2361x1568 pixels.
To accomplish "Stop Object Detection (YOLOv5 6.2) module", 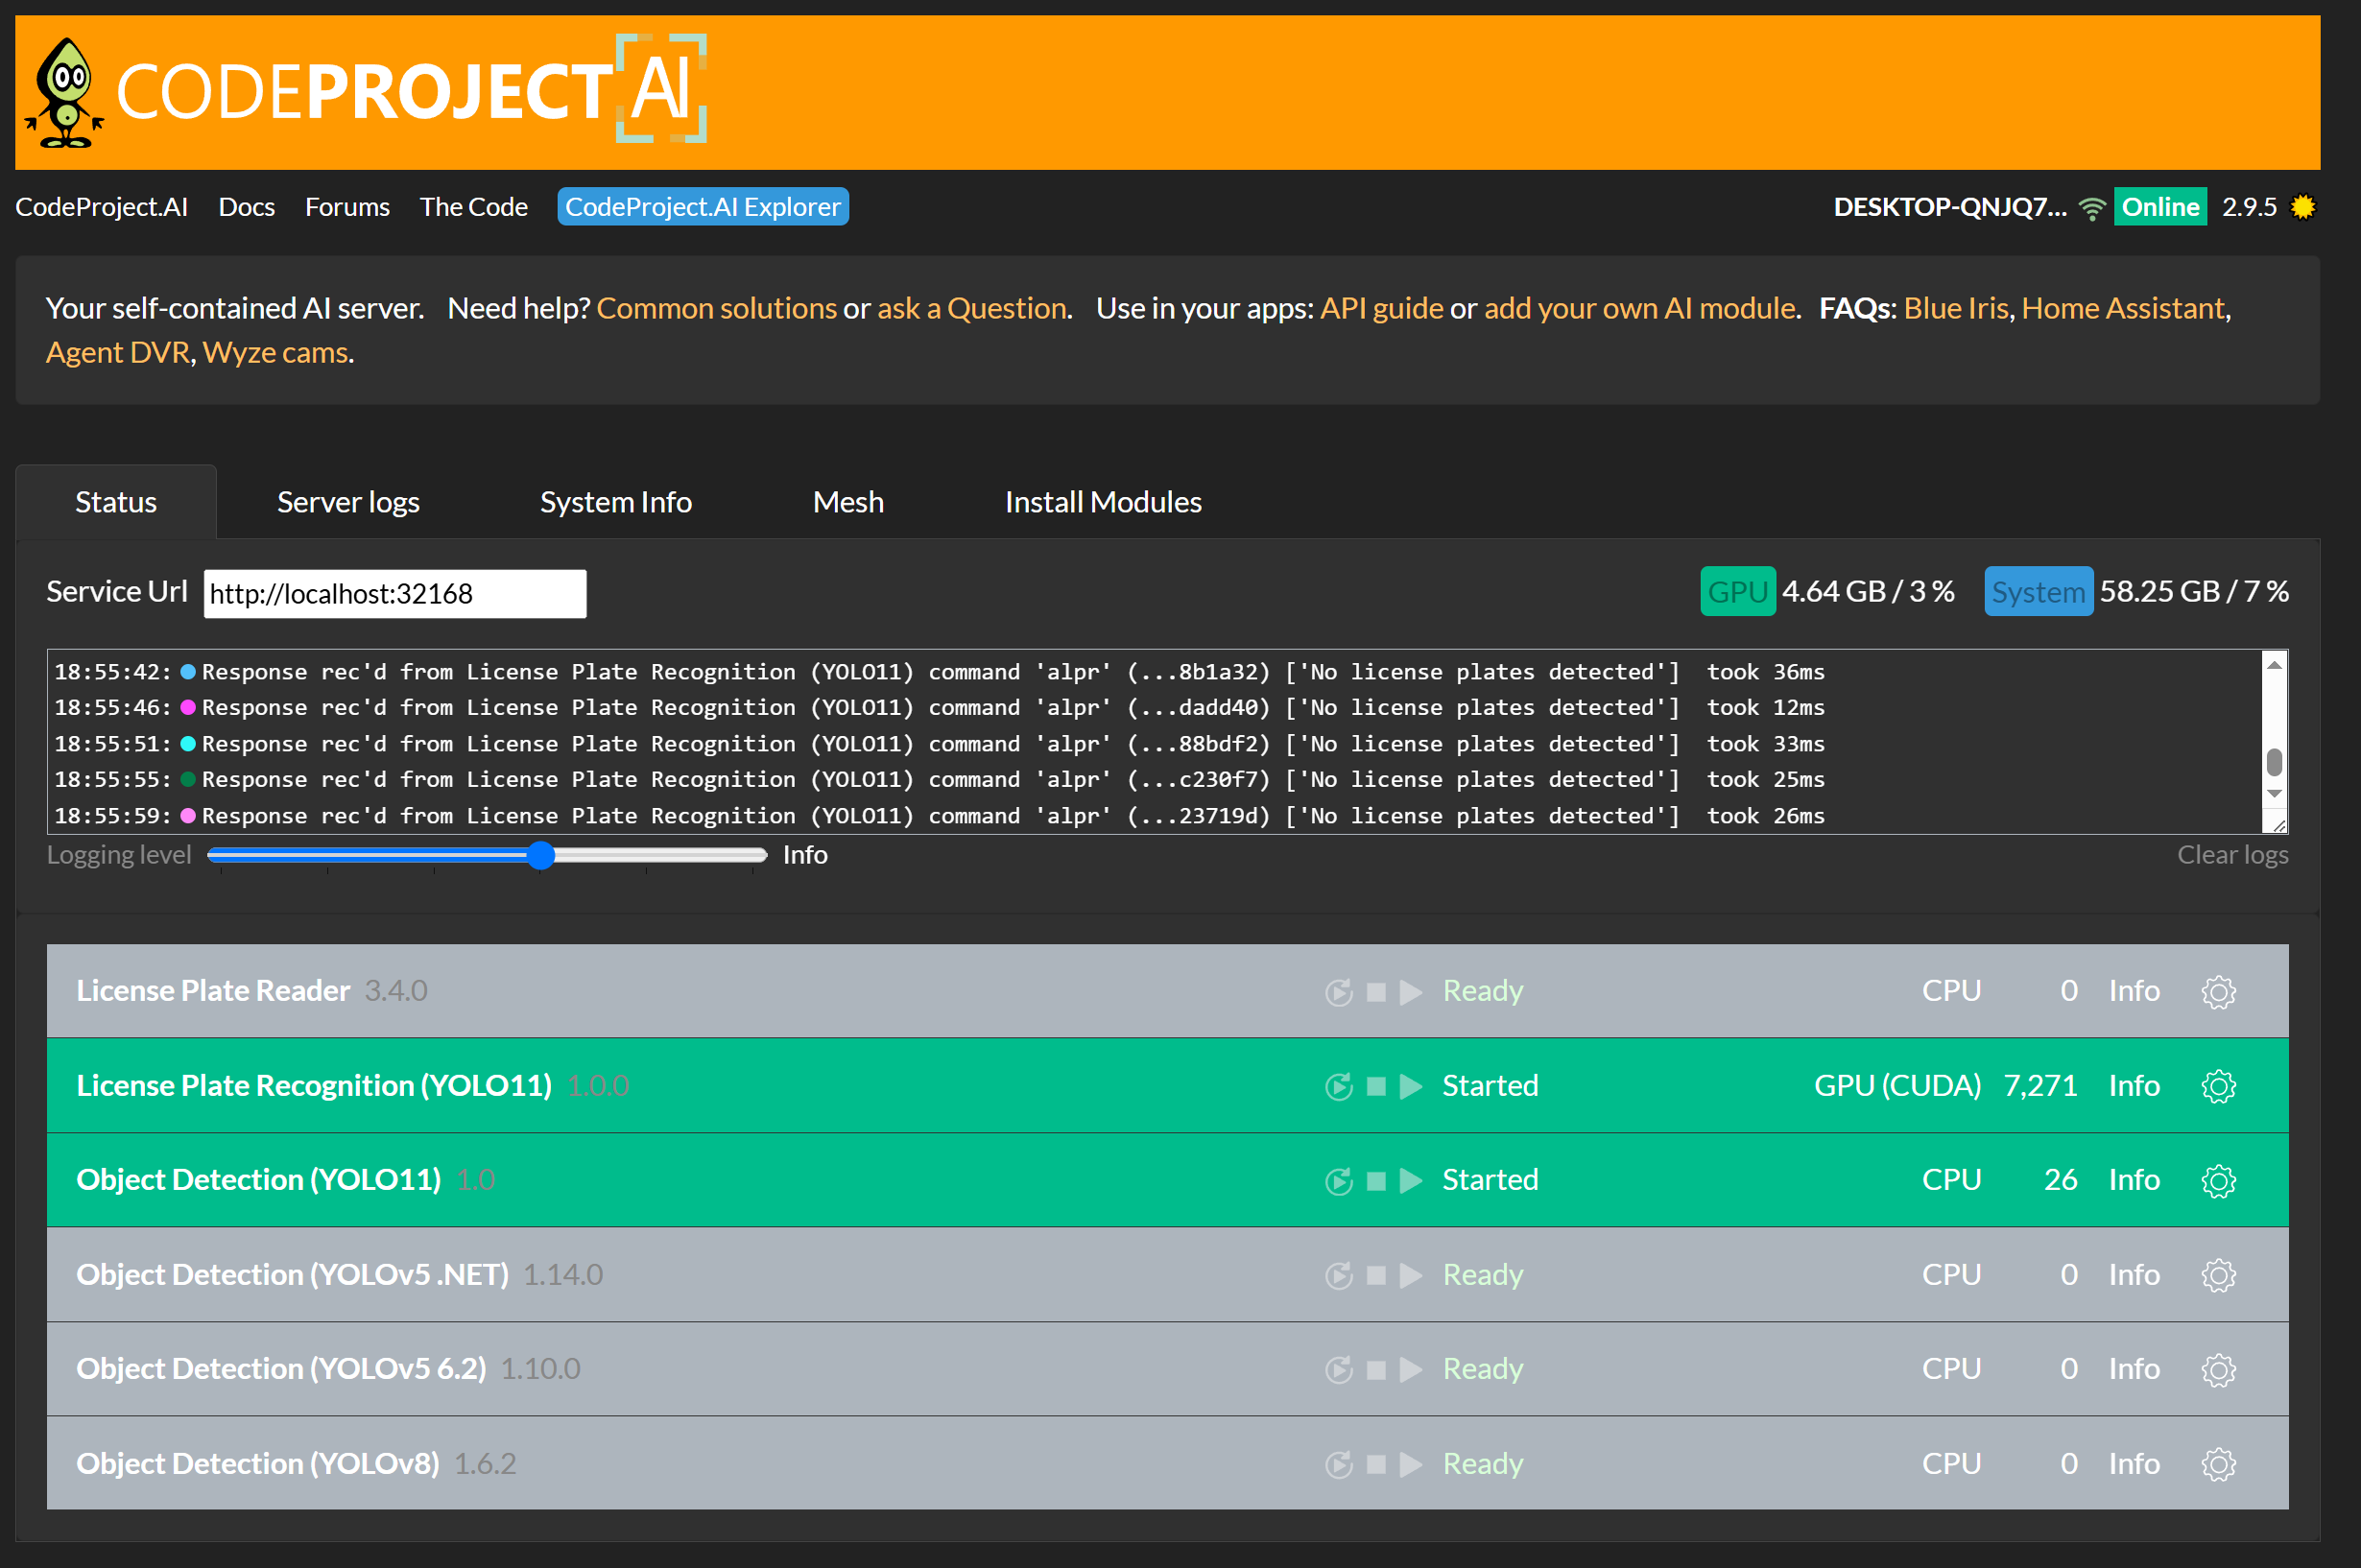I will click(1376, 1369).
